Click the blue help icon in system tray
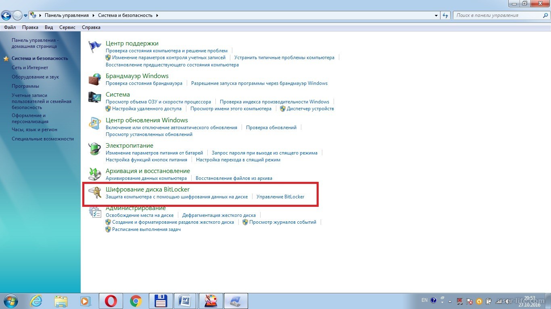 [434, 301]
